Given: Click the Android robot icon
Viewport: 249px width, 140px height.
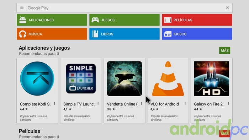Looking at the screenshot, I should click(x=22, y=20).
